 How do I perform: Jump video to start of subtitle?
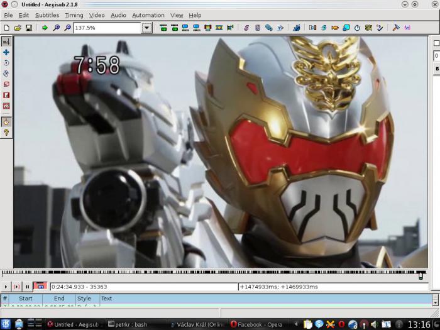[x=163, y=28]
